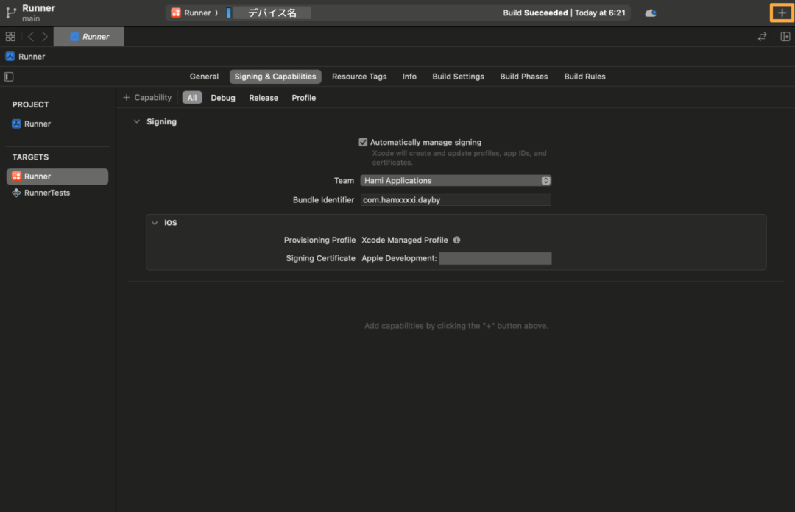This screenshot has height=512, width=795.
Task: Open the Library with the plus button
Action: tap(781, 13)
